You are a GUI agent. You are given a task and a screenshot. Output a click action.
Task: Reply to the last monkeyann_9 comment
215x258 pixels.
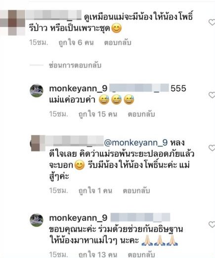(141, 254)
